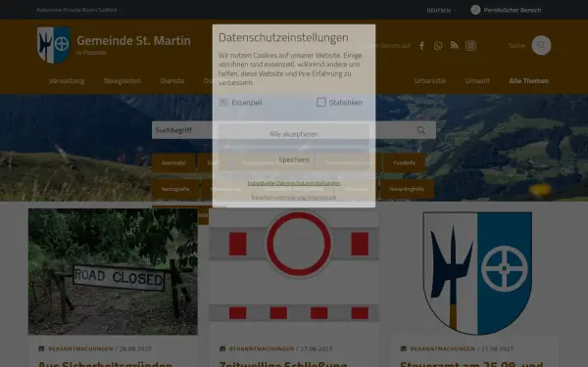Open Individuelle Datenschutzeinstellungen link

(x=294, y=183)
